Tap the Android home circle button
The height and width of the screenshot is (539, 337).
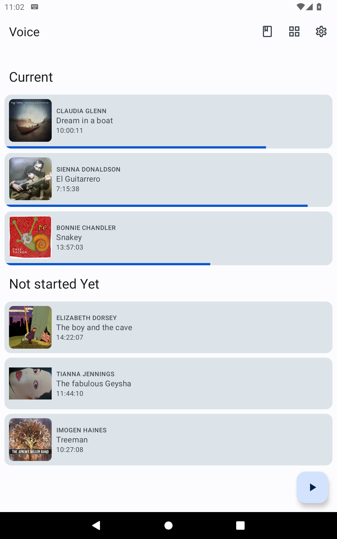(x=168, y=525)
